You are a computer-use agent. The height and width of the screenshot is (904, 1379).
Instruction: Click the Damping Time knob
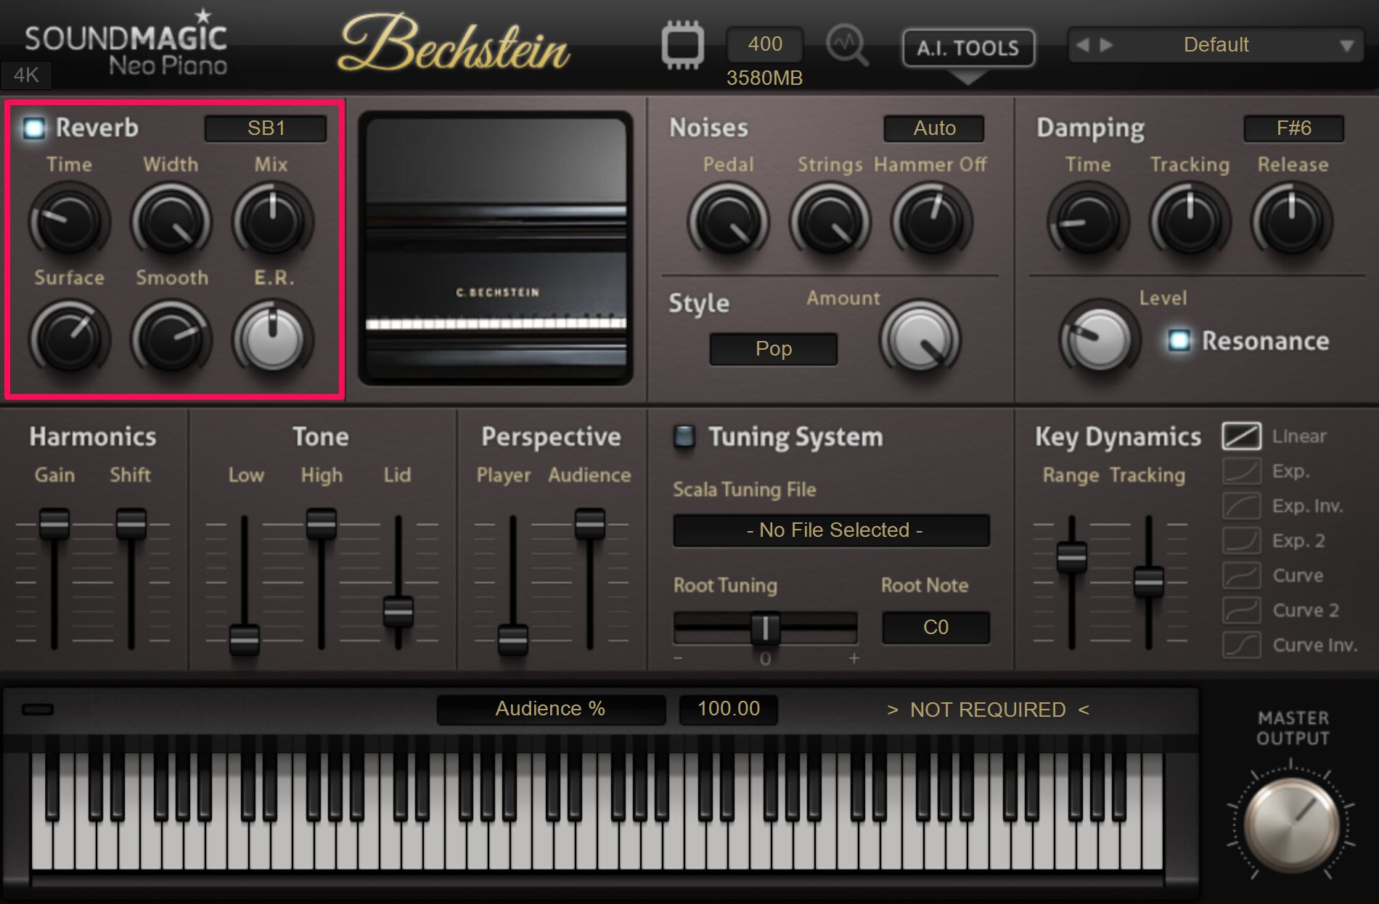click(1088, 221)
